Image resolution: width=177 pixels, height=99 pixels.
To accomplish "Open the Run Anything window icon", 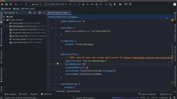I will point(126,4).
